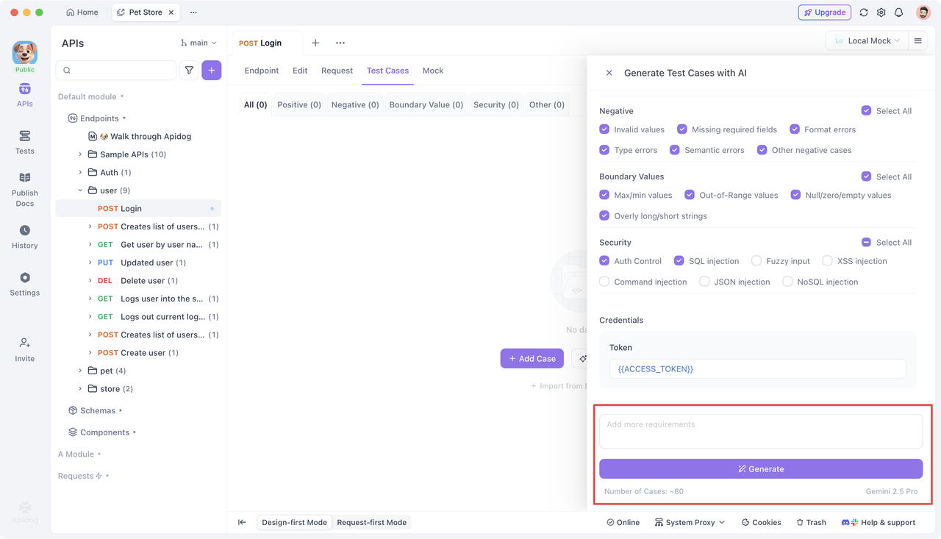
Task: Close the Generate Test Cases panel
Action: point(609,73)
